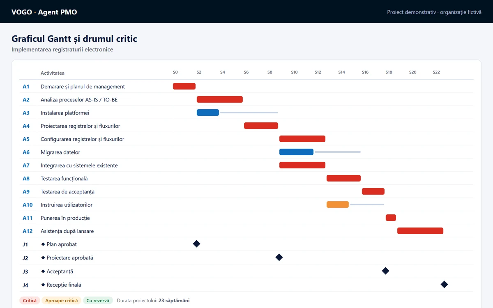Click the Aproape critică legend badge
This screenshot has width=493, height=308.
click(x=61, y=301)
